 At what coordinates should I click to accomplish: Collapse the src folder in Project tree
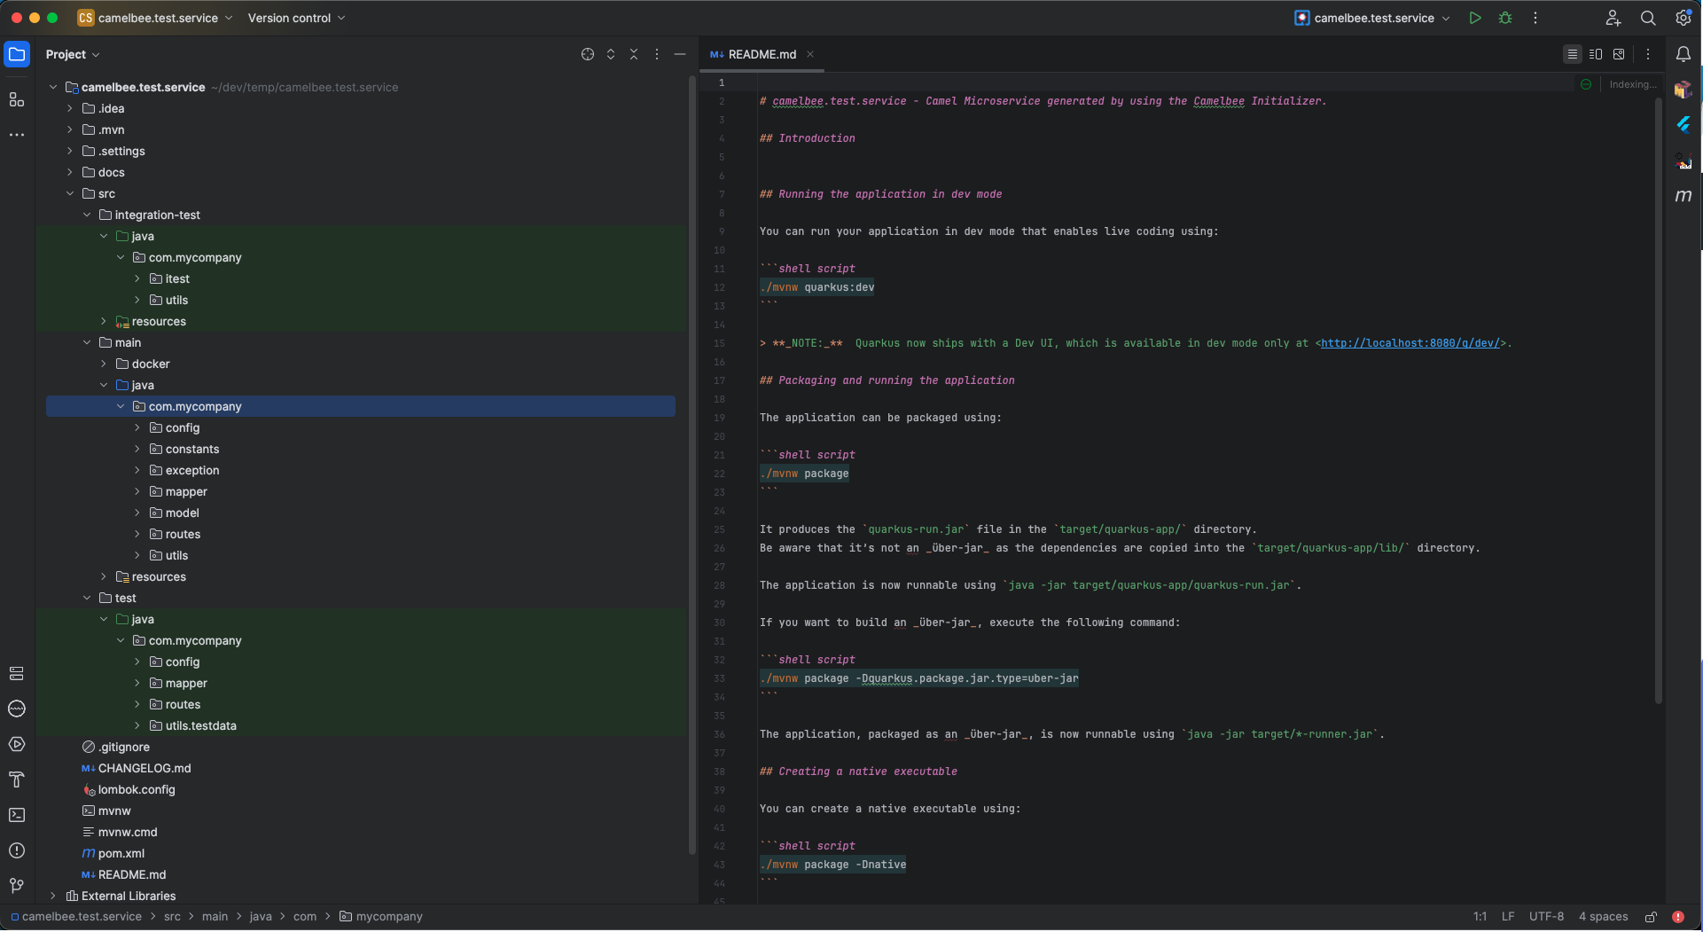(x=71, y=193)
